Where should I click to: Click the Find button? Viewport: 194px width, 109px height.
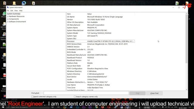137,93
